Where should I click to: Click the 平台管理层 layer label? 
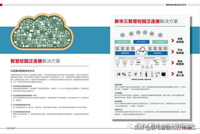click(180, 52)
